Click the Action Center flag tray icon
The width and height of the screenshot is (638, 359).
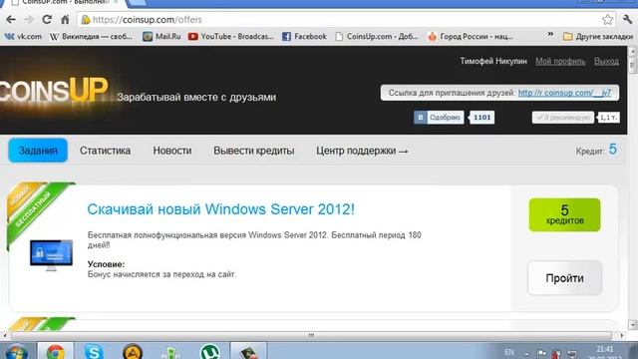point(541,353)
